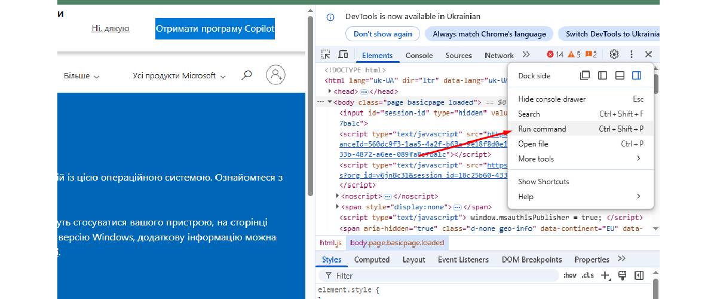717x299 pixels.
Task: Open the Help submenu
Action: coord(581,196)
